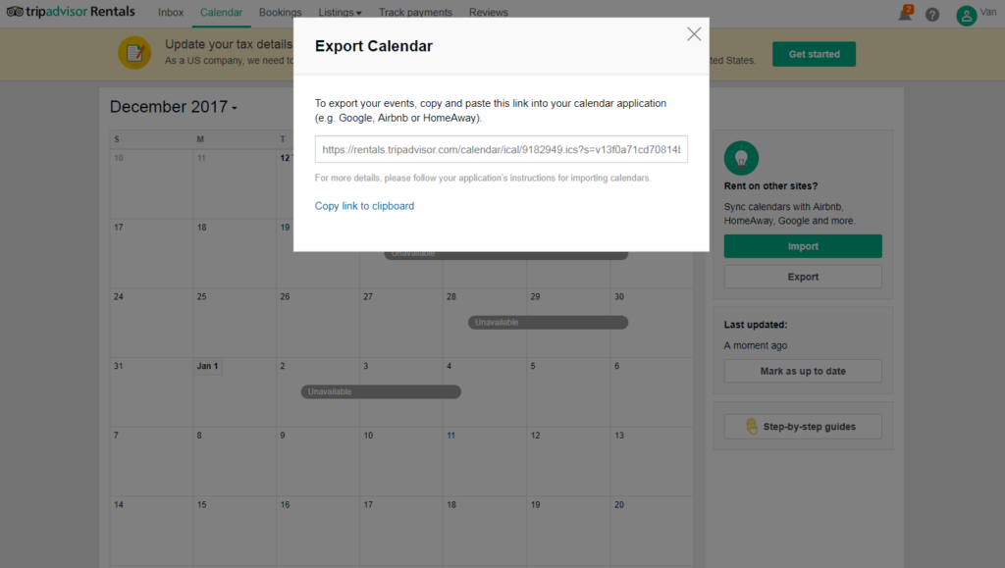Open the notifications bell icon
Image resolution: width=1005 pixels, height=568 pixels.
pos(904,14)
